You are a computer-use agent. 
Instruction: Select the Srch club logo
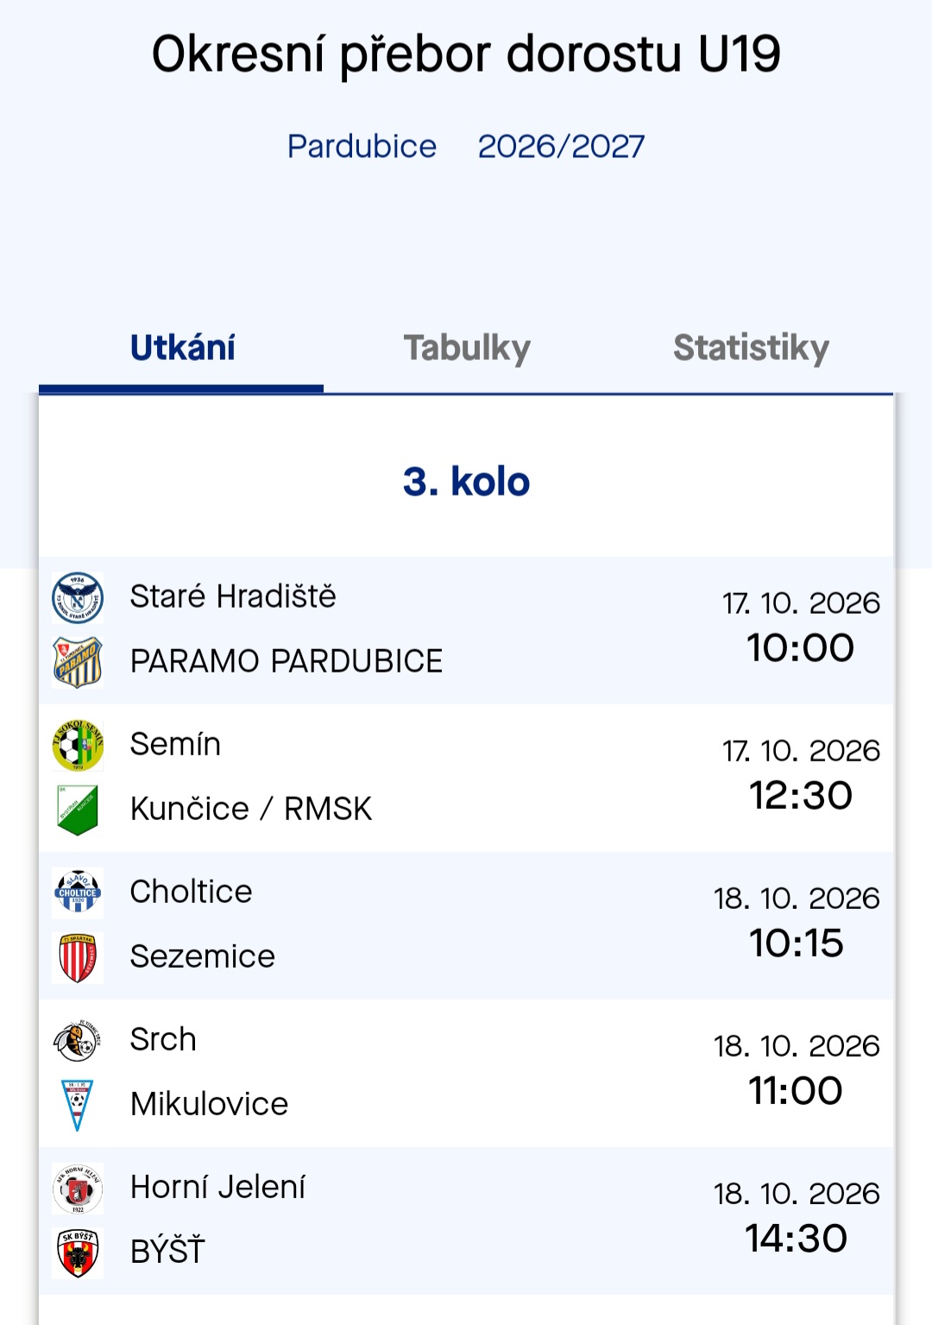78,1040
